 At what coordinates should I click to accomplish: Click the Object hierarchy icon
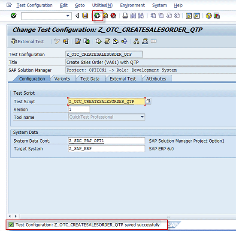click(x=136, y=41)
